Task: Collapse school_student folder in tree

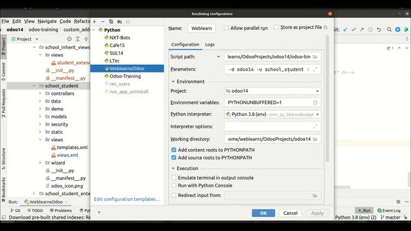Action: coord(34,85)
